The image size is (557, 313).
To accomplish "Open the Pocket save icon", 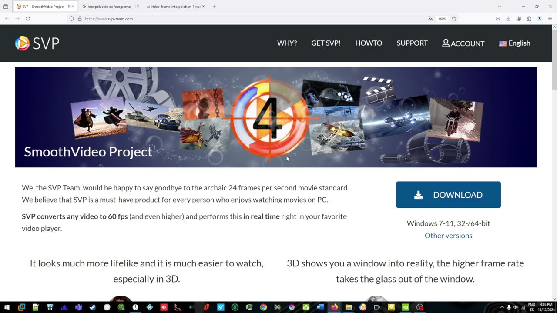I will (498, 19).
